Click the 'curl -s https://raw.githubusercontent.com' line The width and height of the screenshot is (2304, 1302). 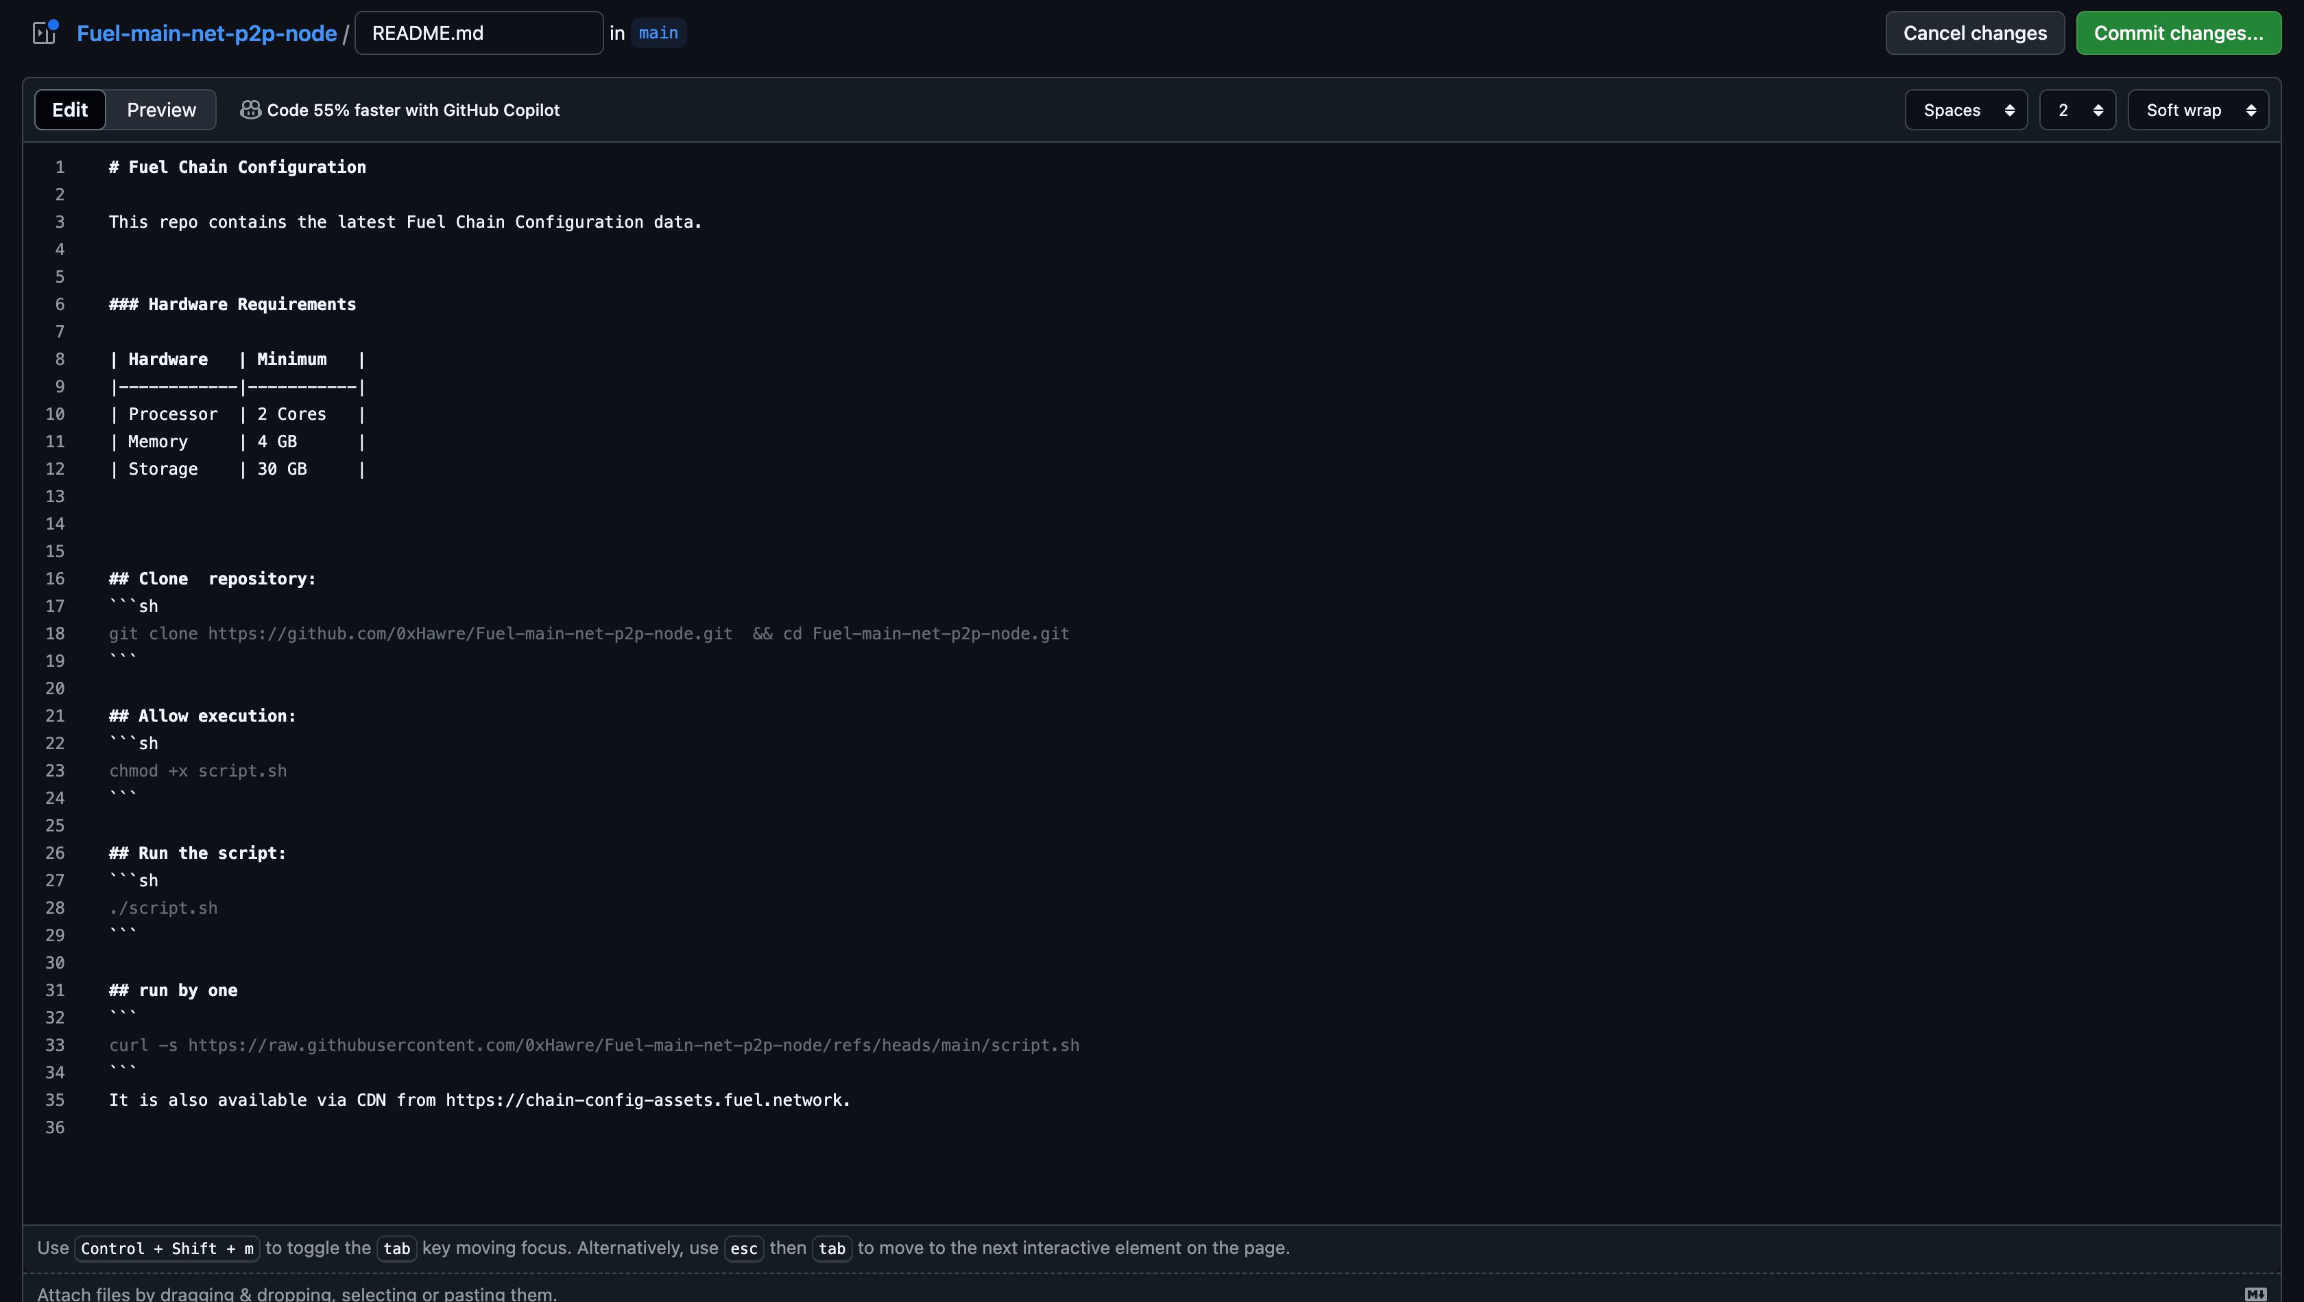(594, 1045)
